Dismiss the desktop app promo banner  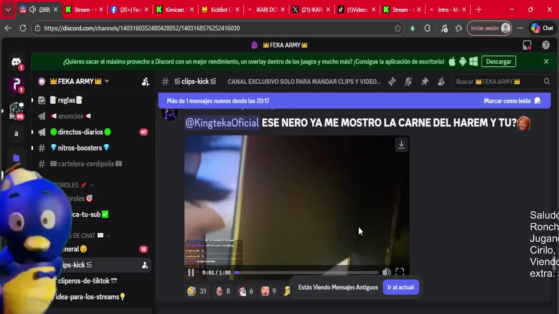tap(546, 61)
